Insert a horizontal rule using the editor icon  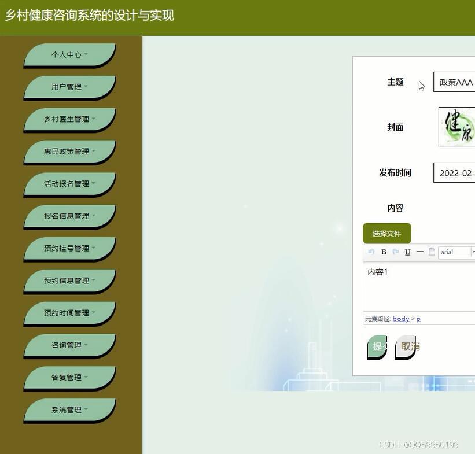(x=419, y=252)
